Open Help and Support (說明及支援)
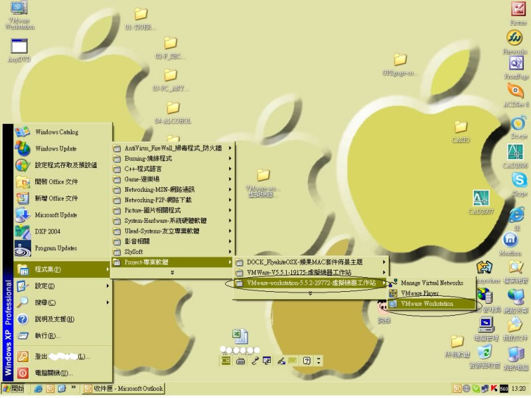Image resolution: width=531 pixels, height=398 pixels. pyautogui.click(x=62, y=319)
